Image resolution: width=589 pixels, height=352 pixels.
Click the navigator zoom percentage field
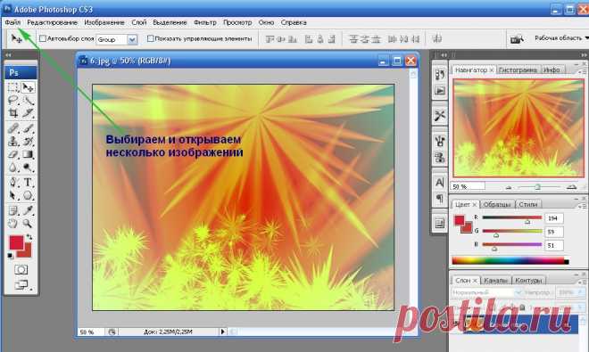click(x=468, y=186)
